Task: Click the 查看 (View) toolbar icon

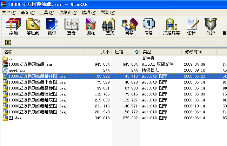Action: [x=72, y=24]
